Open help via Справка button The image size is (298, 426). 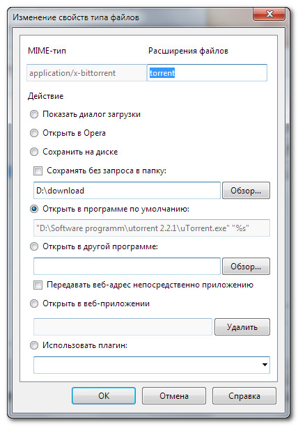(x=244, y=396)
